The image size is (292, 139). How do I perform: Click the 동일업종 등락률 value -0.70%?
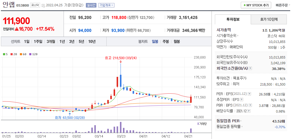280,127
